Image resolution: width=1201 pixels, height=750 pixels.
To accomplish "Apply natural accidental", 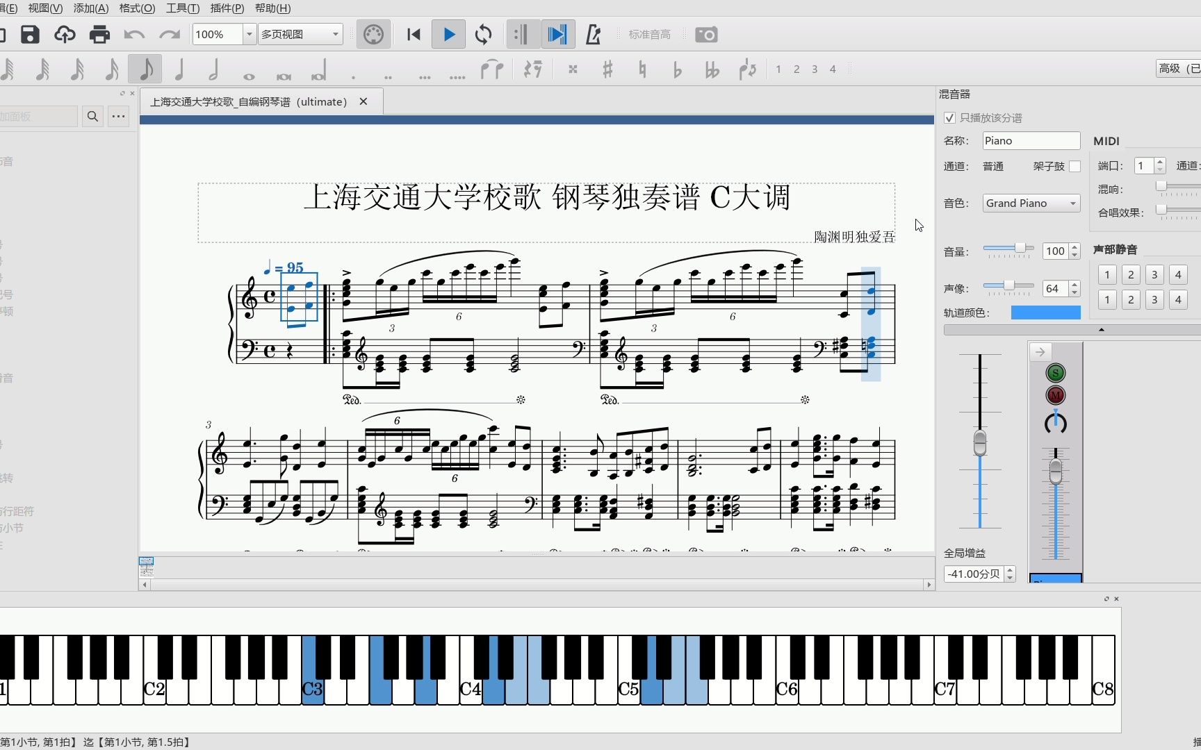I will pyautogui.click(x=642, y=69).
